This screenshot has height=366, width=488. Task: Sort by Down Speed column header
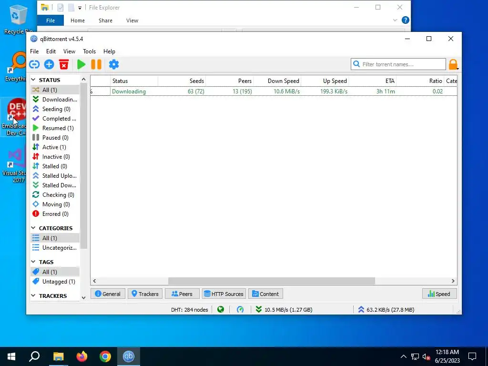point(277,81)
